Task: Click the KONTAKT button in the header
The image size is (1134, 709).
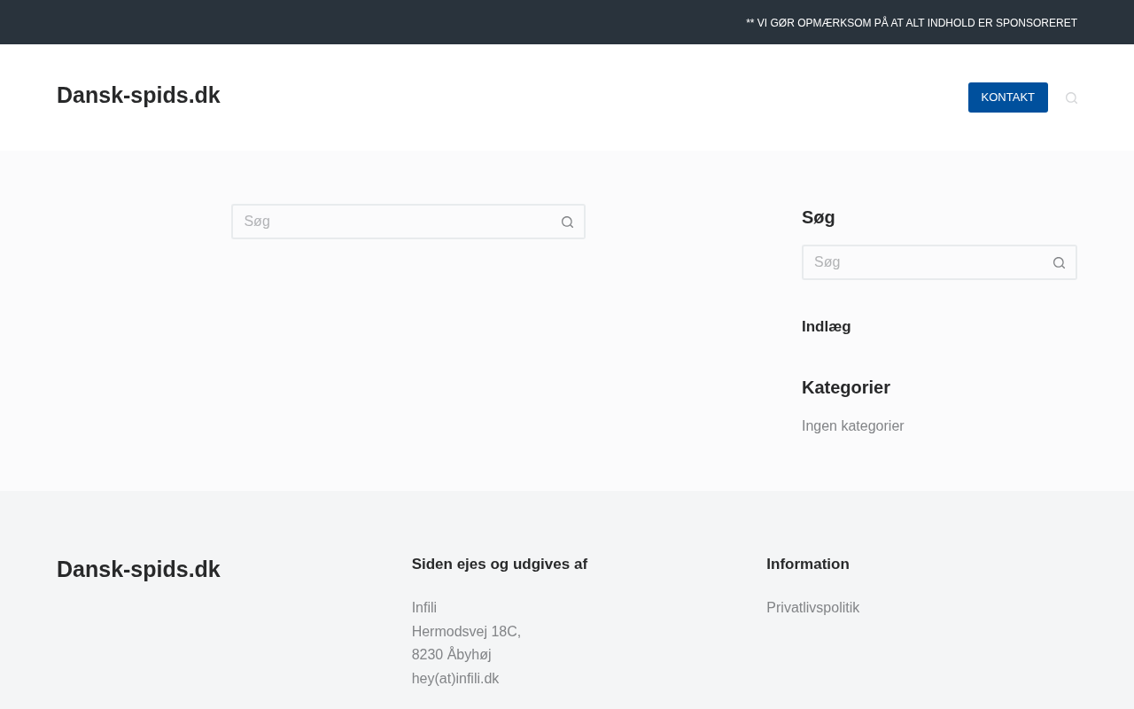Action: [1007, 97]
